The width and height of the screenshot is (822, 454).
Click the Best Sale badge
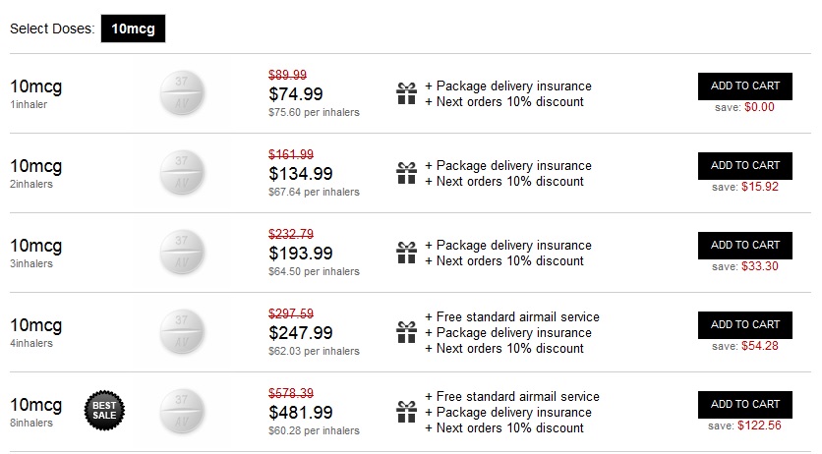[105, 409]
